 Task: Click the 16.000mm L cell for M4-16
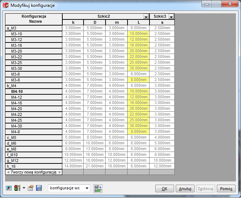138,103
